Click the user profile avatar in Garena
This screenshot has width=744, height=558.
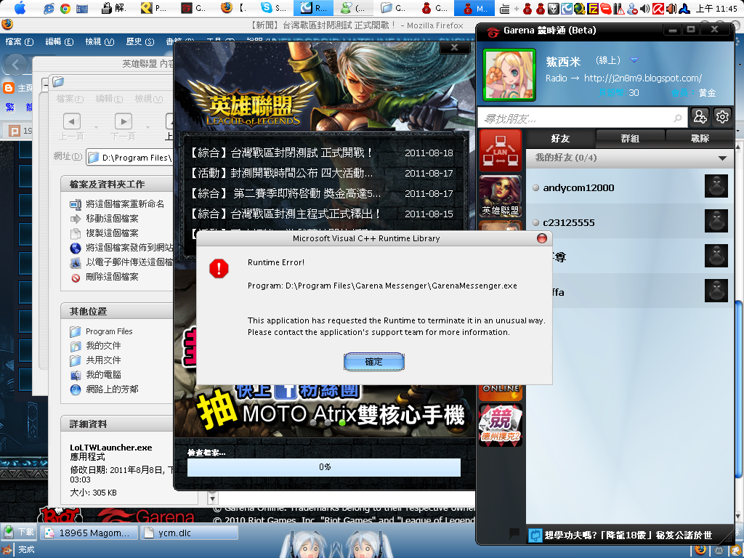509,75
